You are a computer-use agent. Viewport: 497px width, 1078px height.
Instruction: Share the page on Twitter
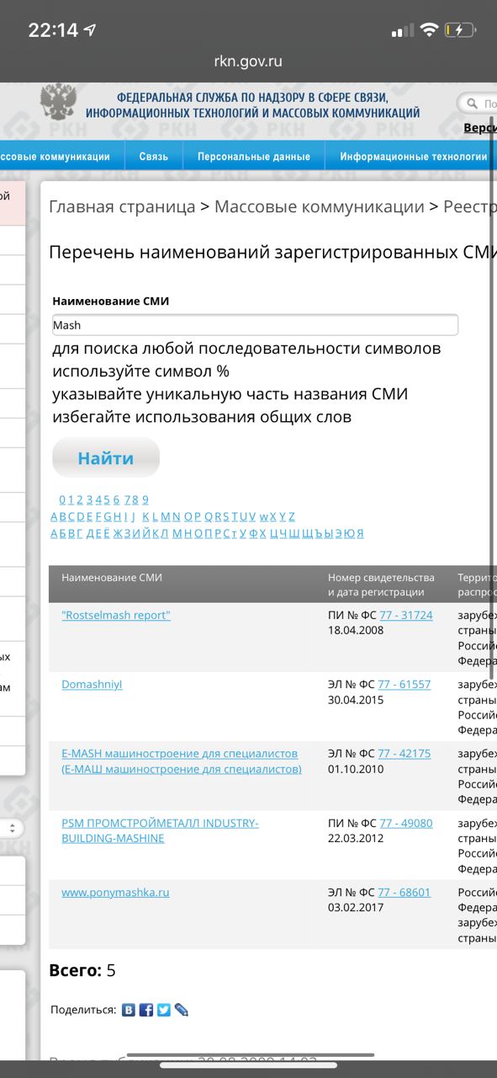coord(164,1010)
